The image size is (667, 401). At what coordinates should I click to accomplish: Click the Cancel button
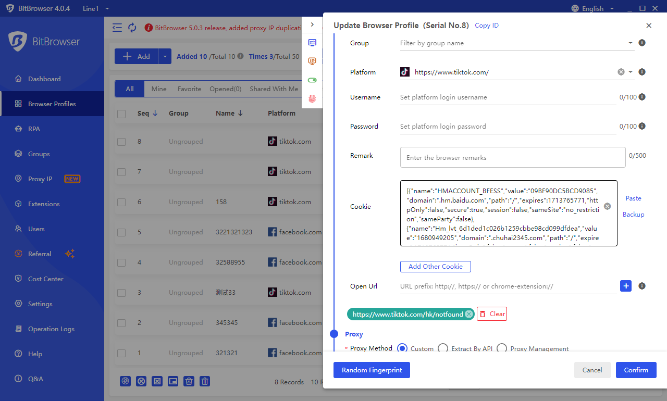592,370
